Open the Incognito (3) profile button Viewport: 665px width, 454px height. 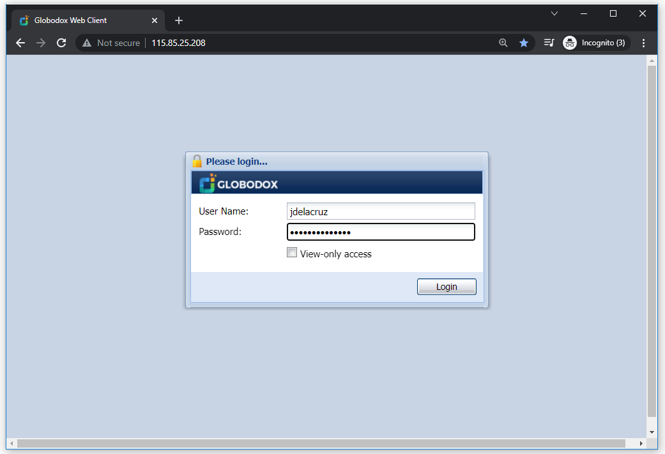point(595,43)
